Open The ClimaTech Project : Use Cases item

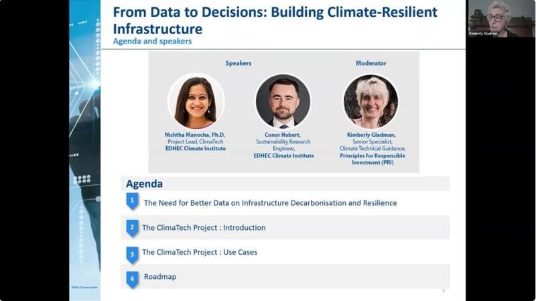tap(200, 252)
